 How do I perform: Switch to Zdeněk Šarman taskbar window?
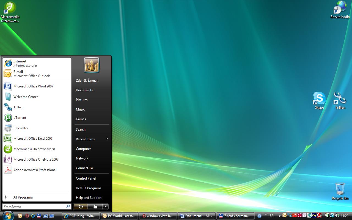(235, 216)
